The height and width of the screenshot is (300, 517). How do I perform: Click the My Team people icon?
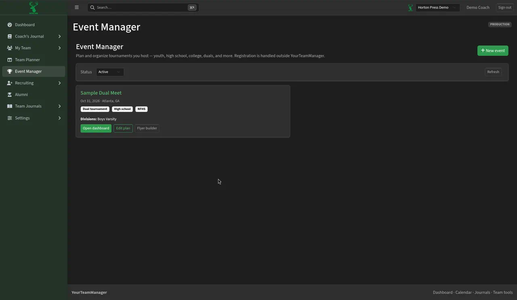[x=10, y=48]
